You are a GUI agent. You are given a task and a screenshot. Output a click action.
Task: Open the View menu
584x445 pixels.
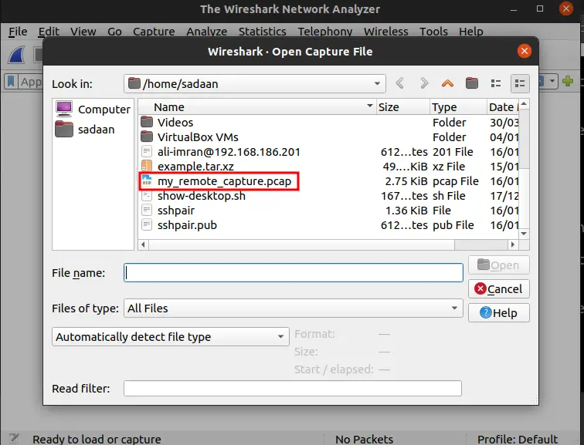[x=83, y=32]
